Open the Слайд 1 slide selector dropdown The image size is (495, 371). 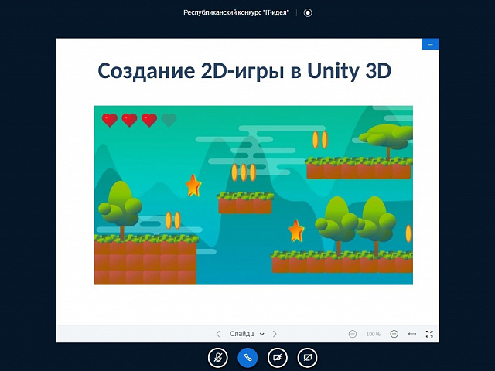click(x=247, y=334)
